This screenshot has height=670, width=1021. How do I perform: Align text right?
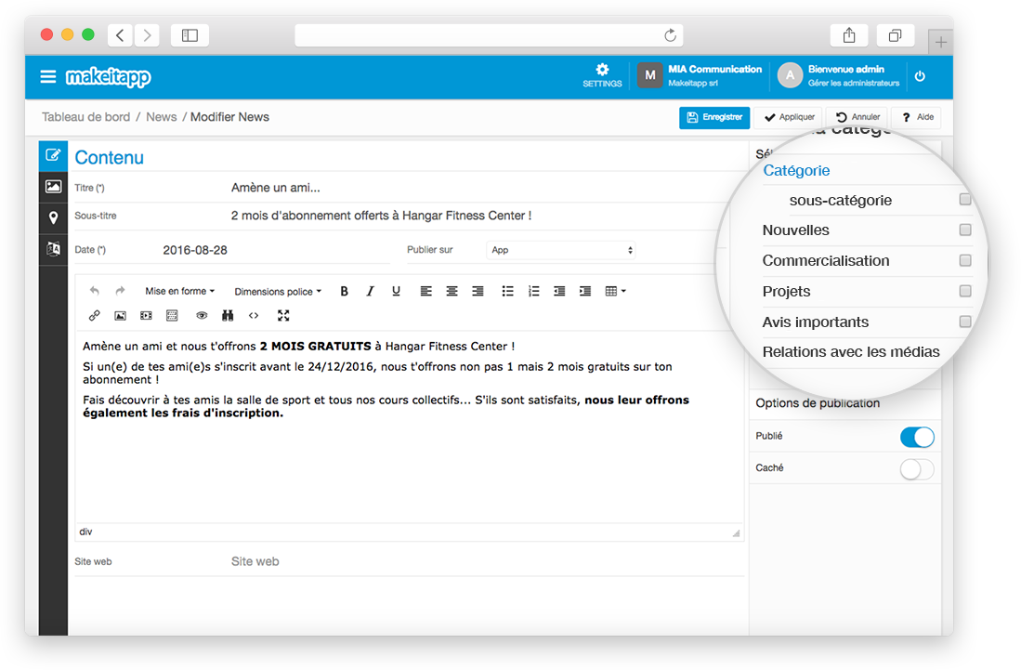tap(478, 291)
